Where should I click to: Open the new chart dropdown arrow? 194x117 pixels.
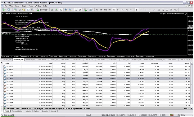[x=6, y=10]
